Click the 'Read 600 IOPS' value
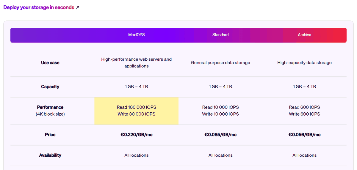 305,107
